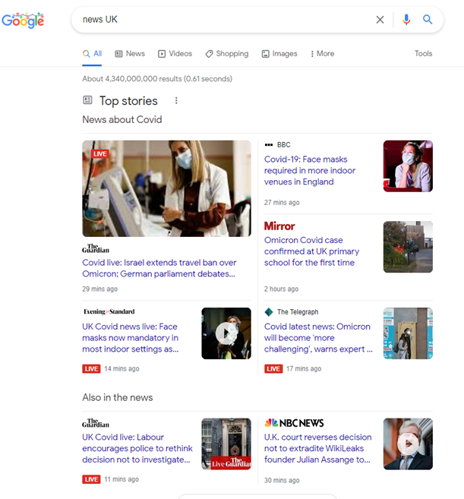Open the Images tab
464x499 pixels.
click(x=279, y=53)
